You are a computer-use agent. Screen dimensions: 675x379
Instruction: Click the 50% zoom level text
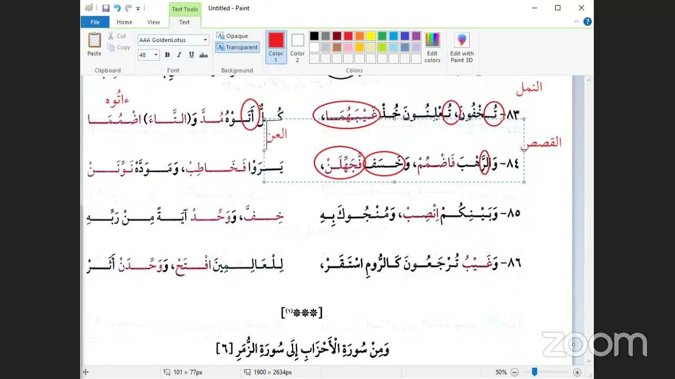tap(502, 372)
